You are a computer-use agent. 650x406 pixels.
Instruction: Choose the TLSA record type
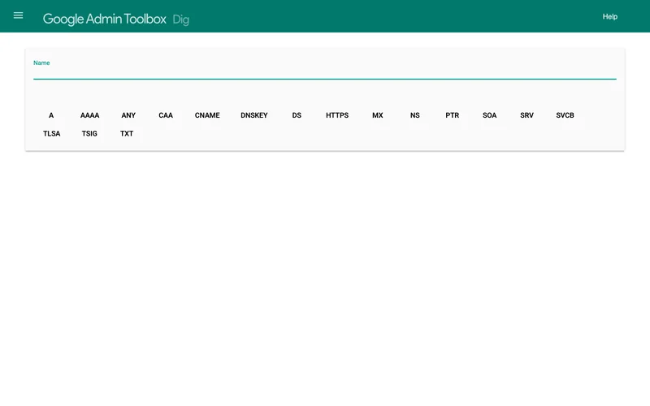coord(52,133)
